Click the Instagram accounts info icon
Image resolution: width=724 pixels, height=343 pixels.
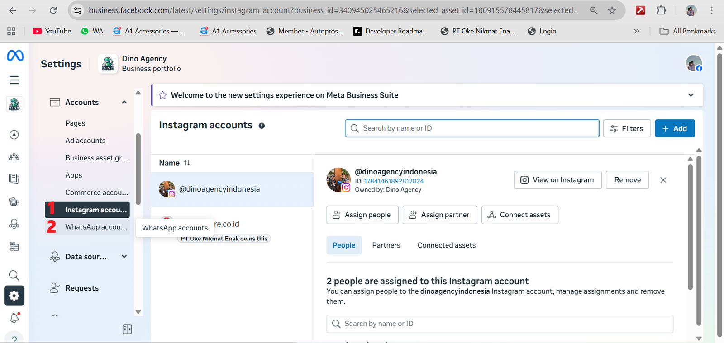pos(262,126)
